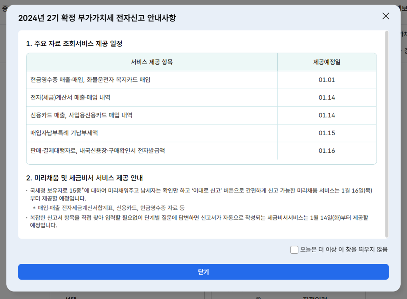407x299 pixels.
Task: Click the popup title '2024년 2기 확정 부가가치세 전자신고 안내사항'
Action: 98,18
